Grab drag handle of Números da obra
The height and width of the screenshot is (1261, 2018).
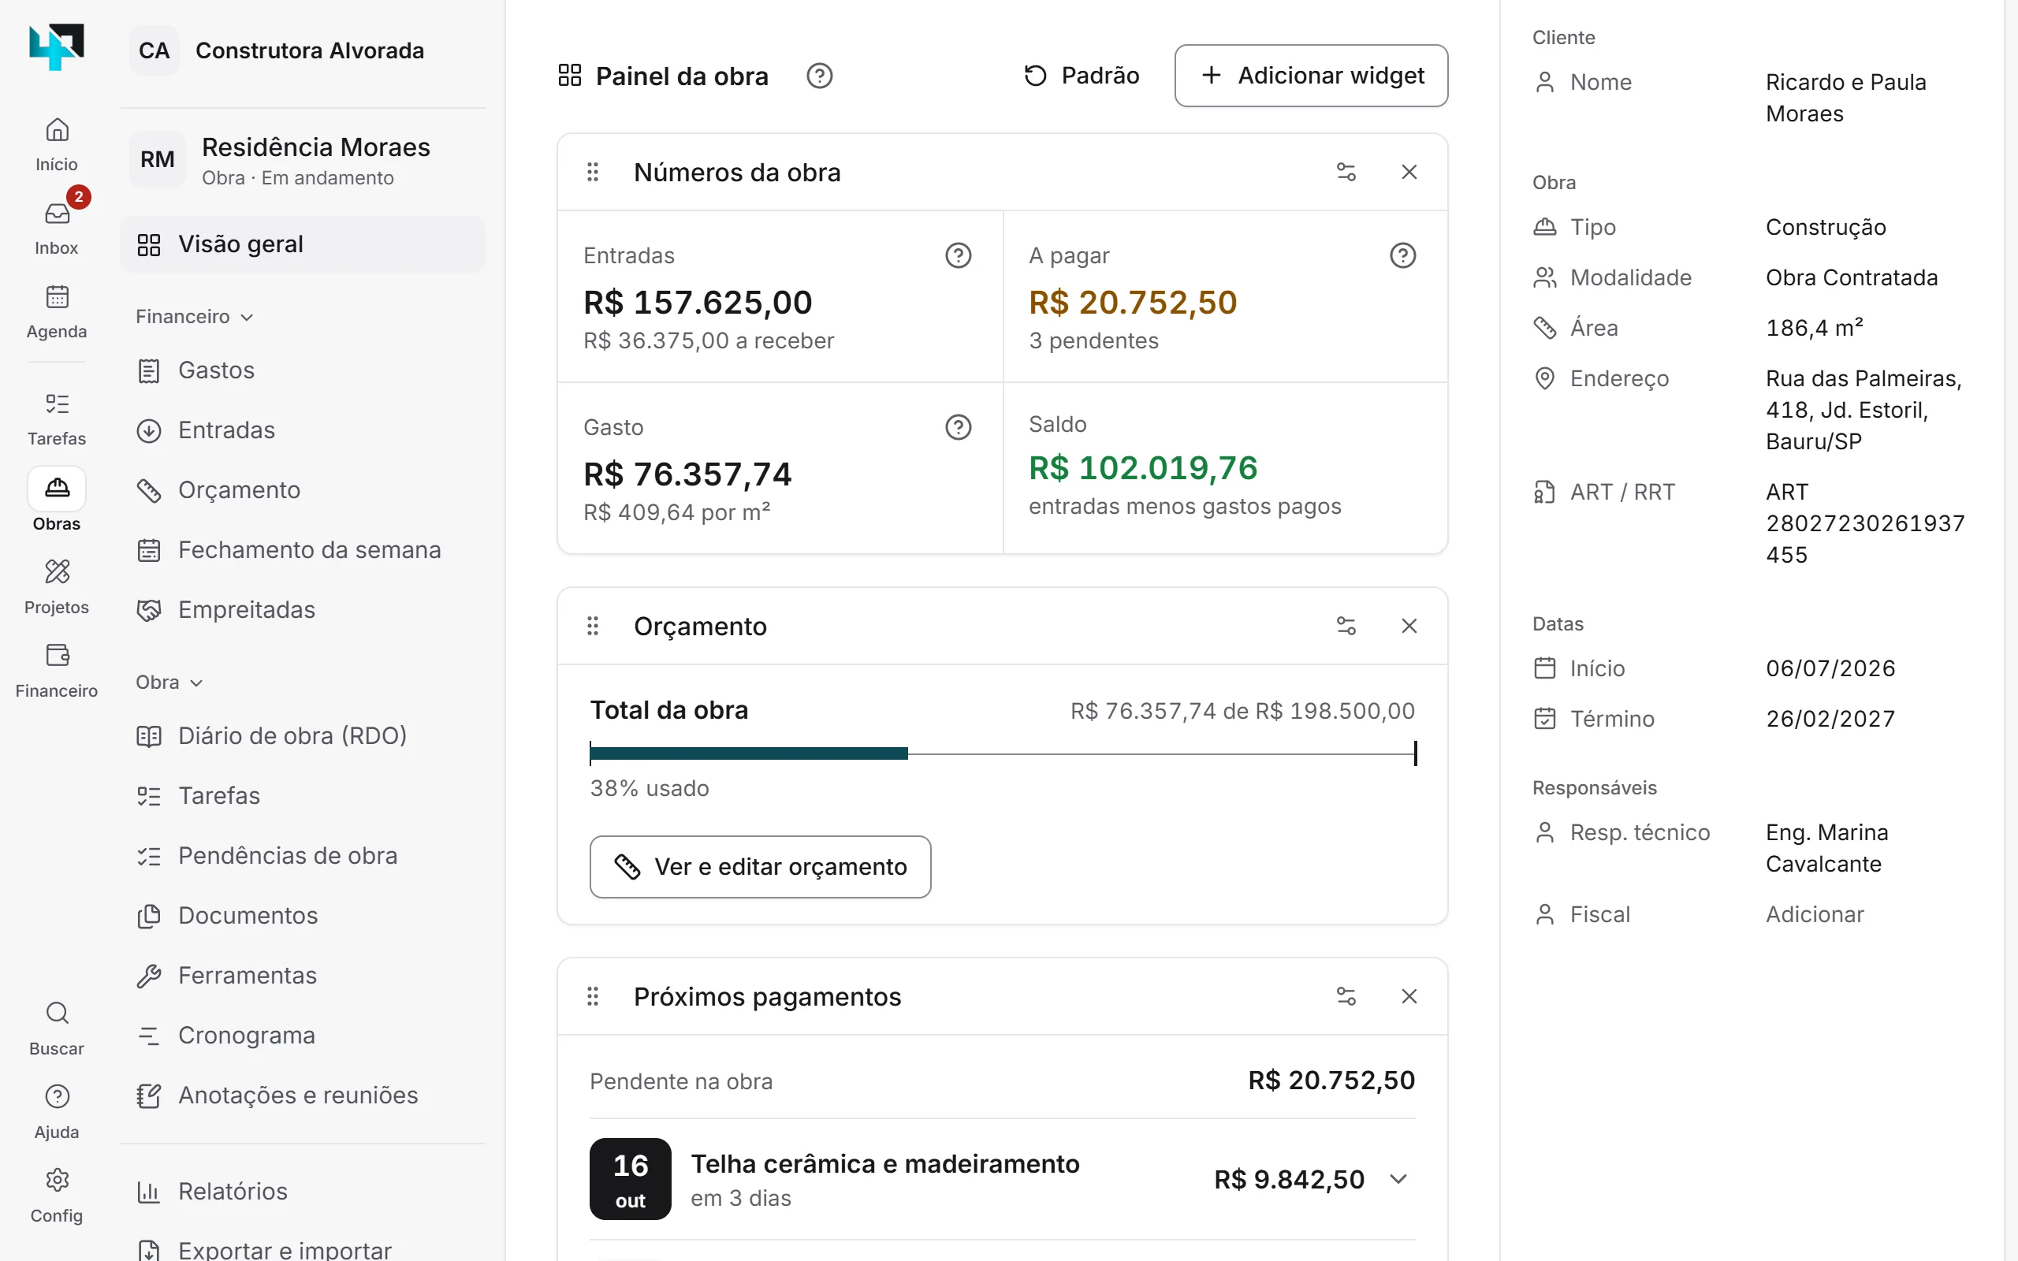click(x=593, y=172)
